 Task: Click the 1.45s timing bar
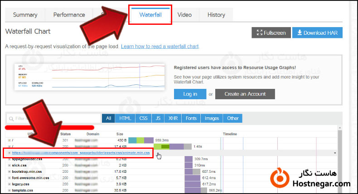(173, 147)
